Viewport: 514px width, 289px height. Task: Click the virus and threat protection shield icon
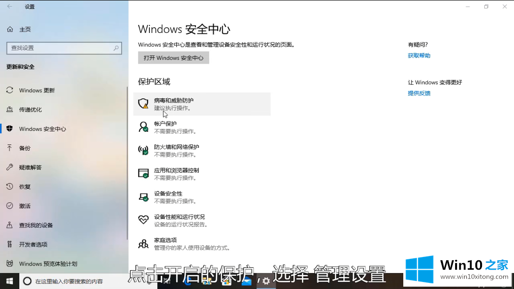click(x=143, y=104)
